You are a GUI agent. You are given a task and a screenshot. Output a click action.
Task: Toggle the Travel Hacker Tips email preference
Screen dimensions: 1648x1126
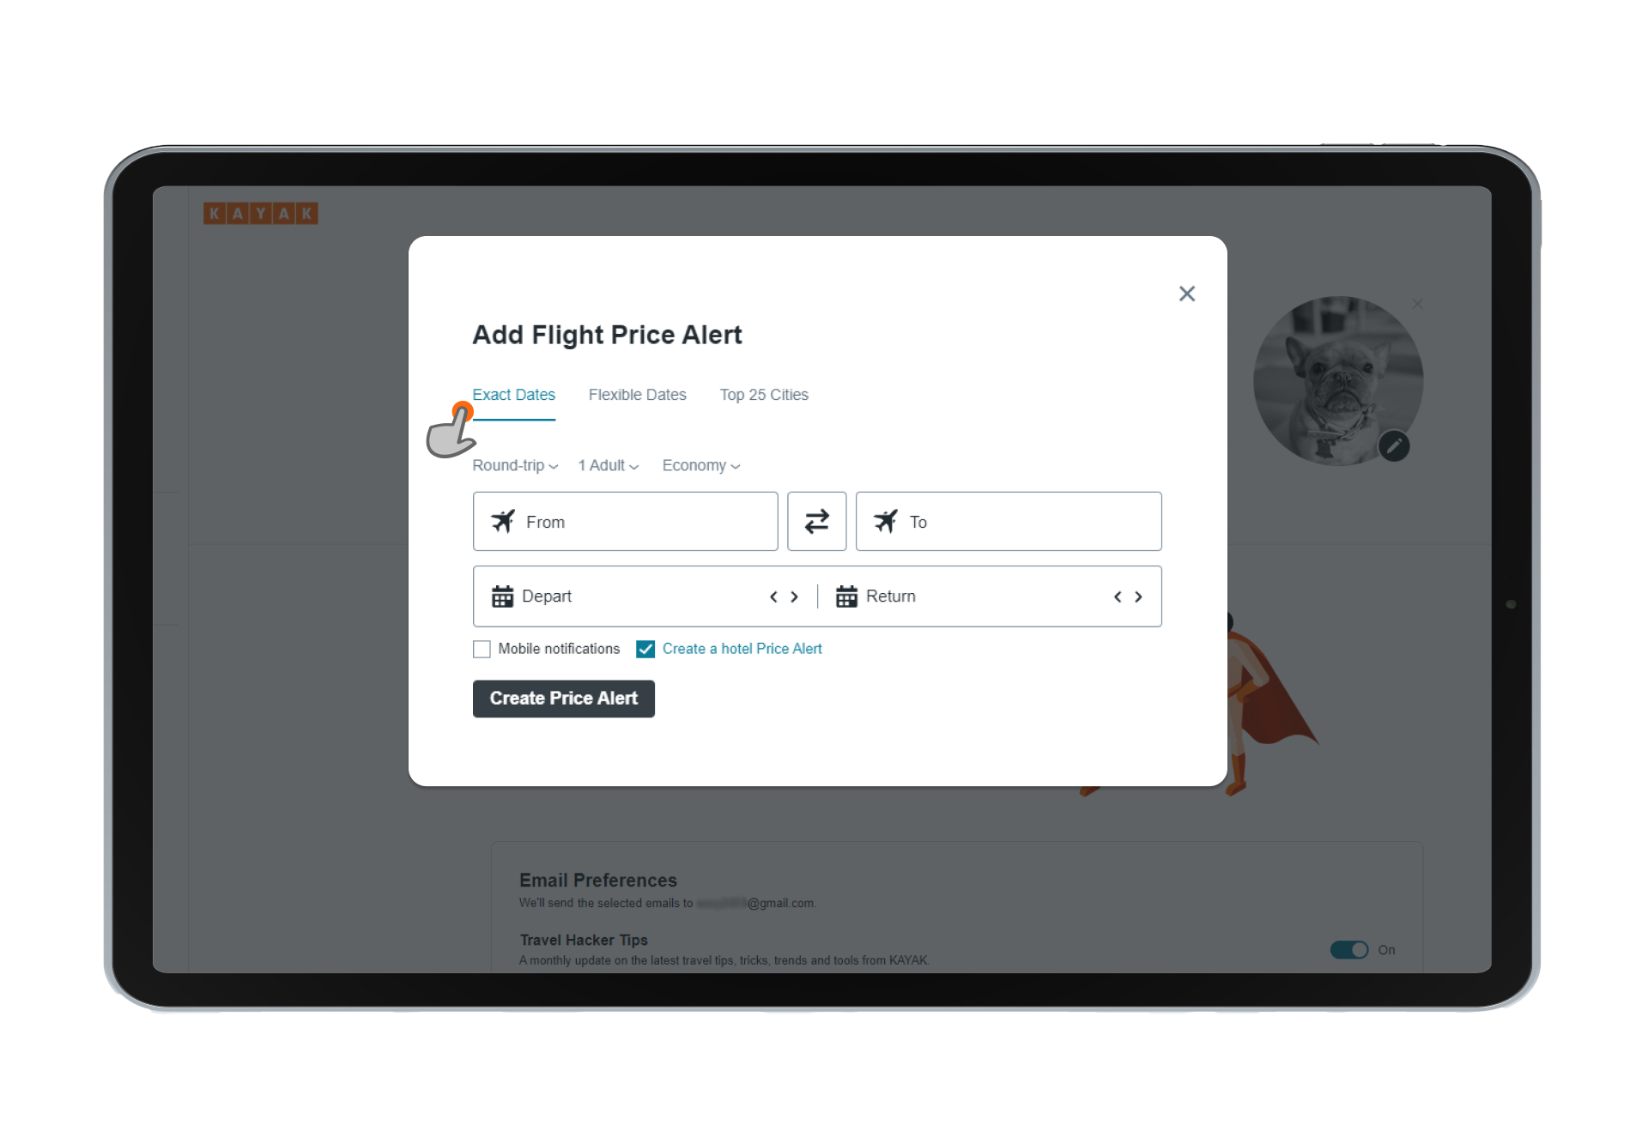coord(1350,949)
